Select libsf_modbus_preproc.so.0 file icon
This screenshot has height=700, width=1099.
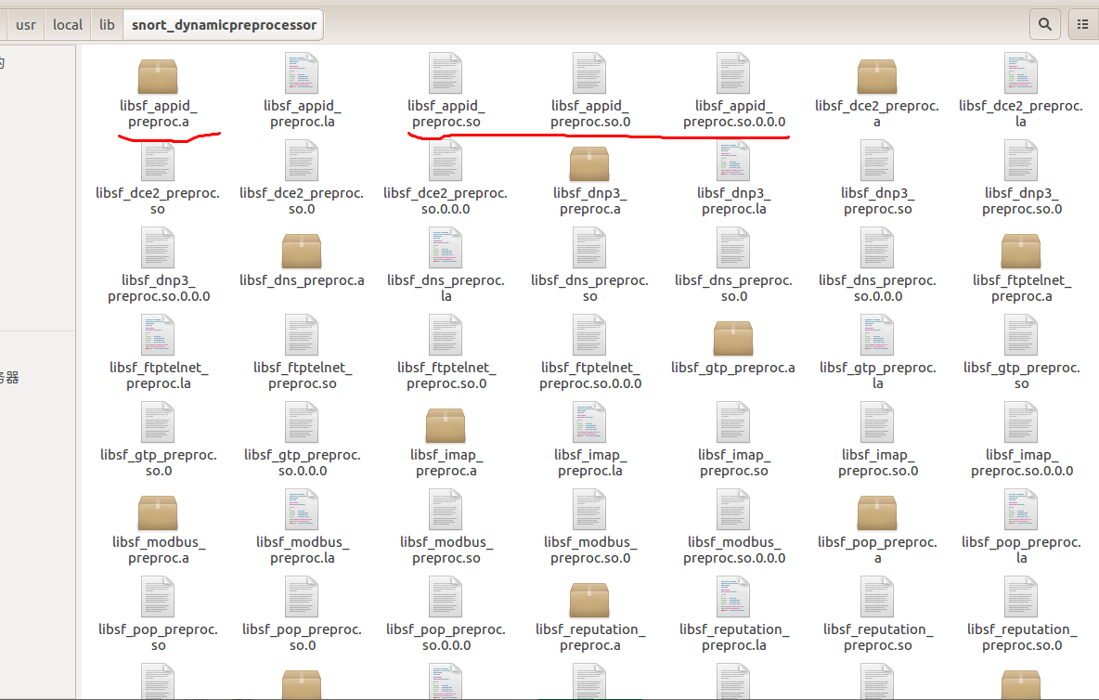point(589,510)
